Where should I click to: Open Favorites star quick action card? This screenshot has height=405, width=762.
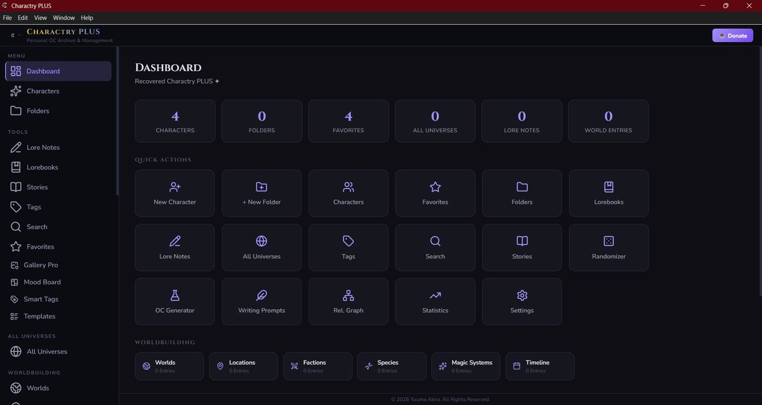tap(435, 193)
